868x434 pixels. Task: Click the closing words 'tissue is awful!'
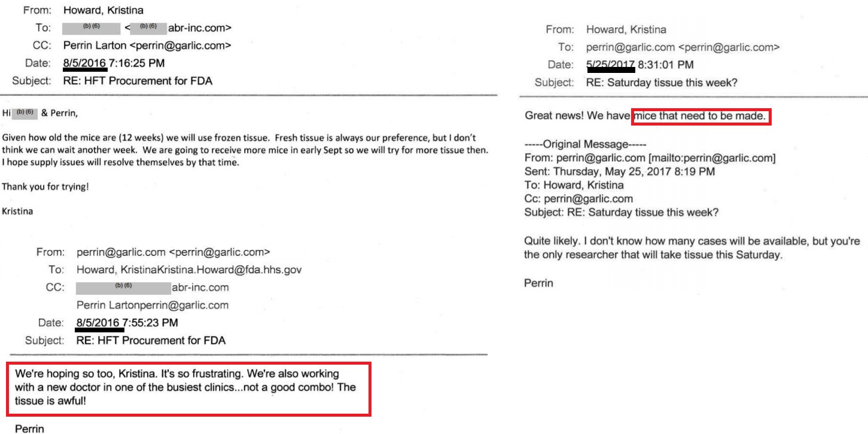coord(50,401)
